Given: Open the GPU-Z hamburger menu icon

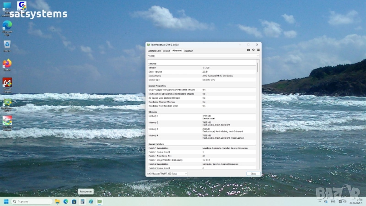Looking at the screenshot, I should 258,50.
